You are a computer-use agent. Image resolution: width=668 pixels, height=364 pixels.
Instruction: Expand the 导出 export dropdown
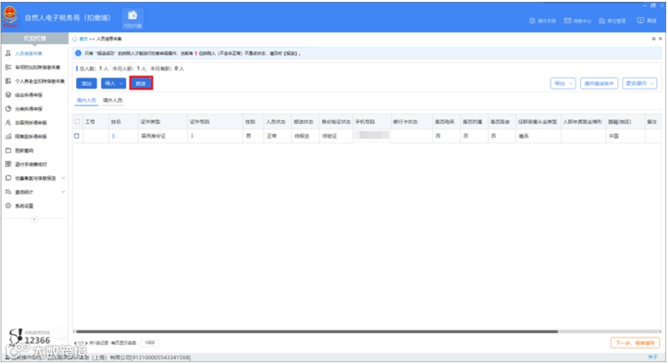563,83
